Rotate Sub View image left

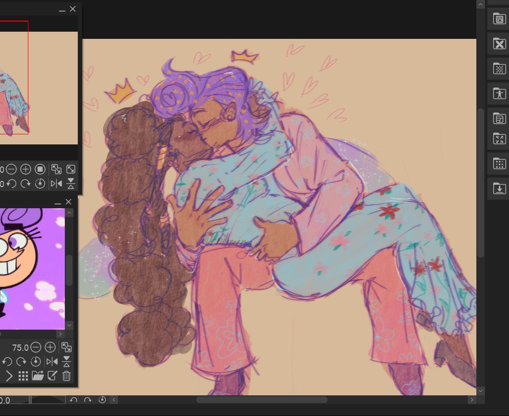tap(7, 361)
